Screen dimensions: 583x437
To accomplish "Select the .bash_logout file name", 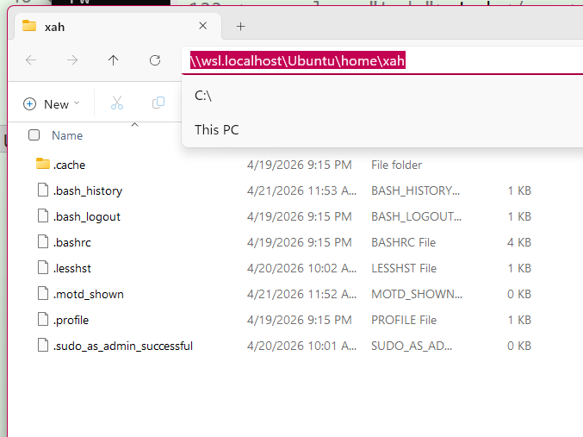I will click(x=87, y=216).
